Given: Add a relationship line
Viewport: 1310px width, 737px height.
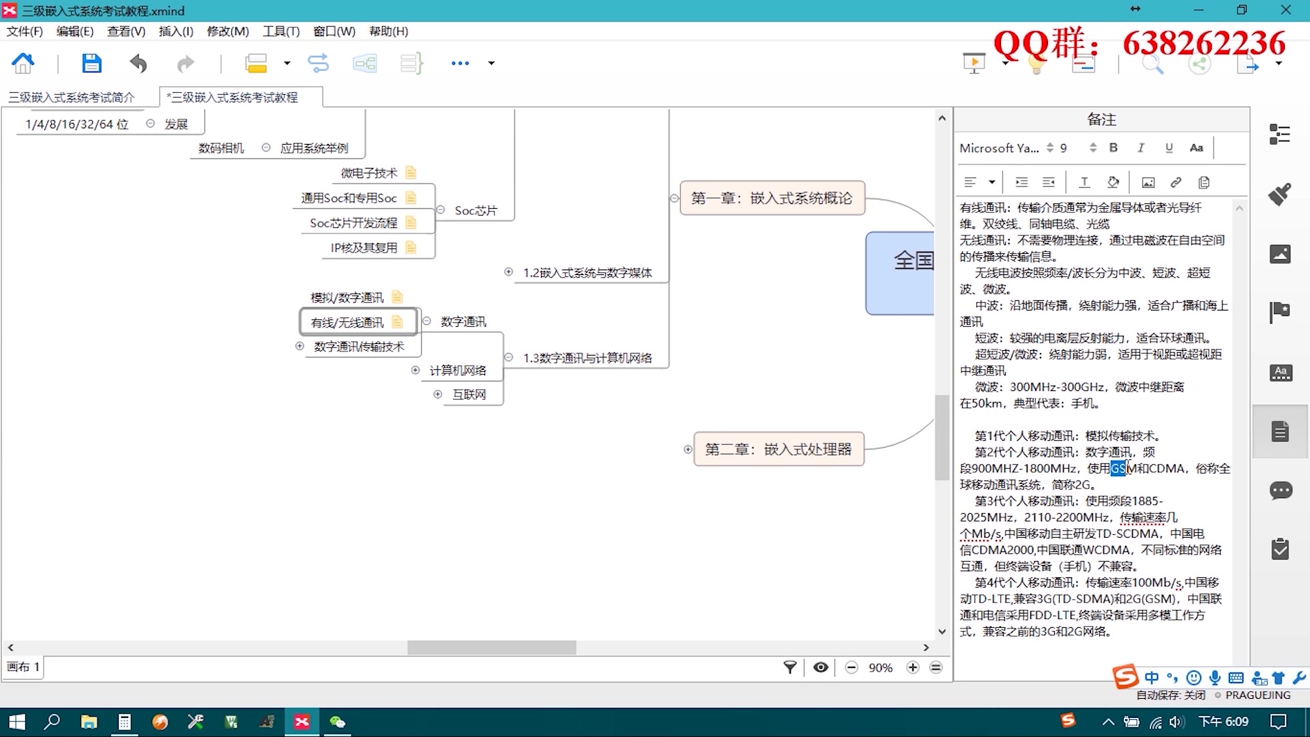Looking at the screenshot, I should 319,63.
